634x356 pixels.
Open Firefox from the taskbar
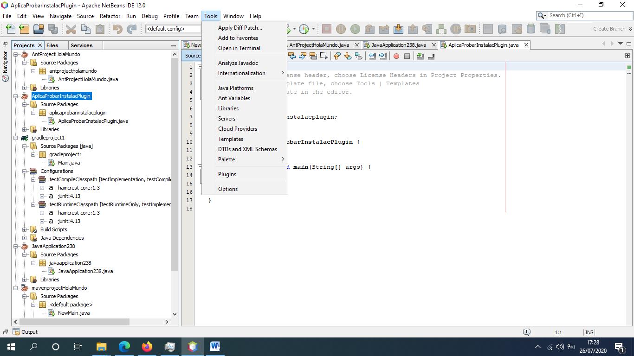click(x=147, y=346)
